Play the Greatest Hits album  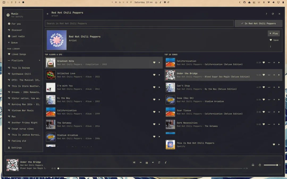[x=159, y=63]
